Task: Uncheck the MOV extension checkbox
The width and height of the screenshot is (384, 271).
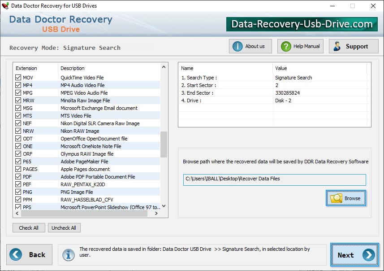Action: pos(18,78)
